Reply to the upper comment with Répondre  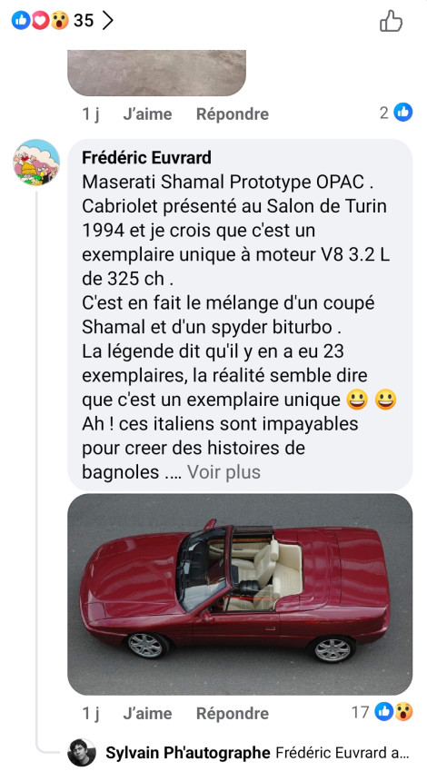point(233,114)
